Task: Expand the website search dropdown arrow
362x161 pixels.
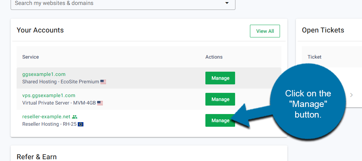Action: click(x=227, y=4)
